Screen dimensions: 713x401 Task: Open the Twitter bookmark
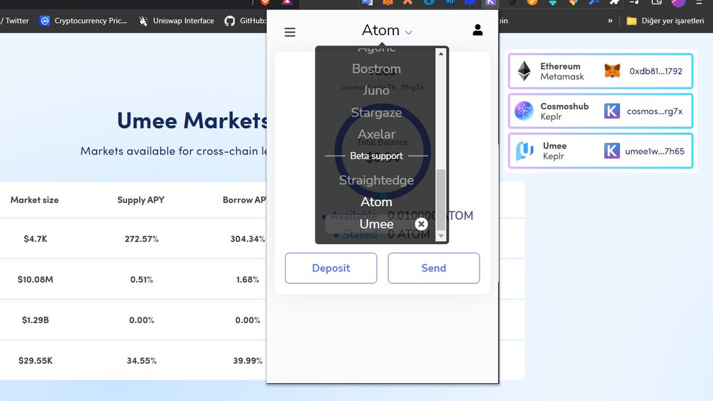[x=15, y=21]
